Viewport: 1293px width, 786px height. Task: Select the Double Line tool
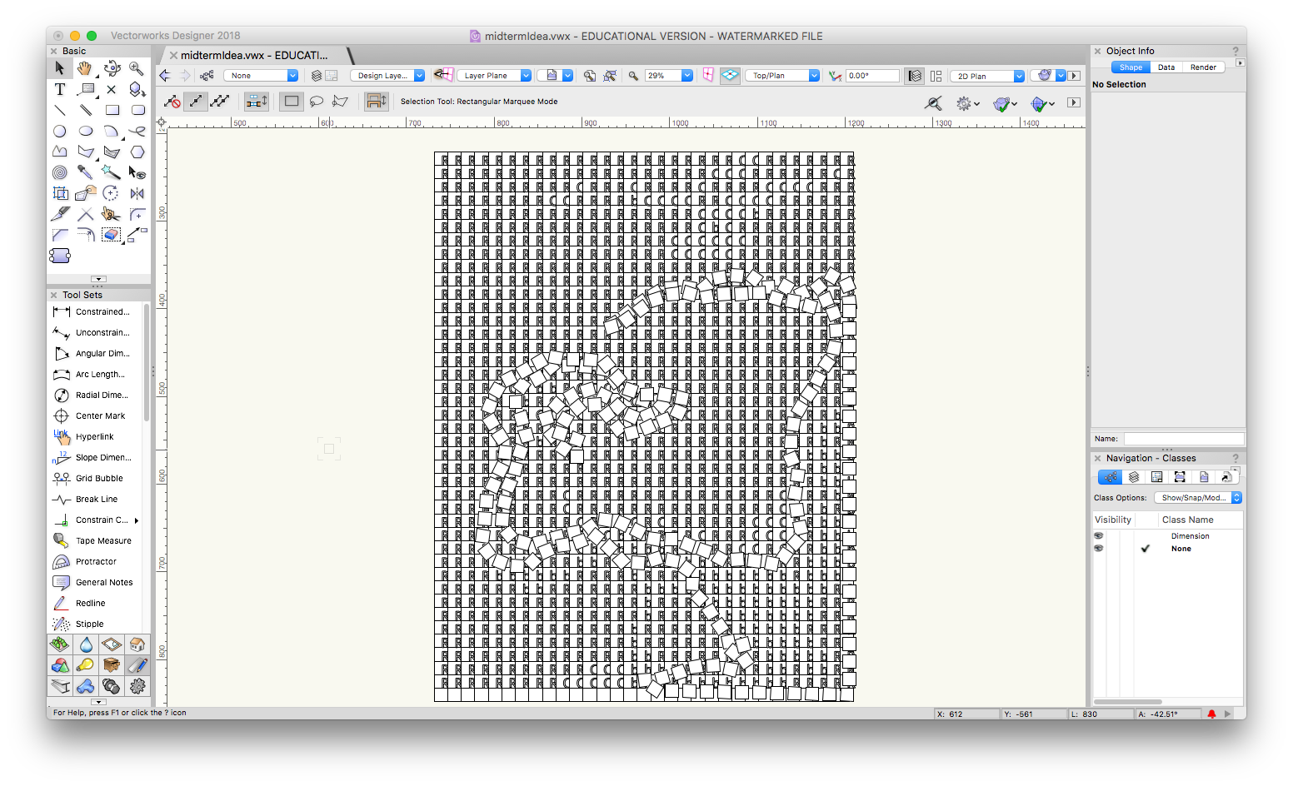(85, 110)
